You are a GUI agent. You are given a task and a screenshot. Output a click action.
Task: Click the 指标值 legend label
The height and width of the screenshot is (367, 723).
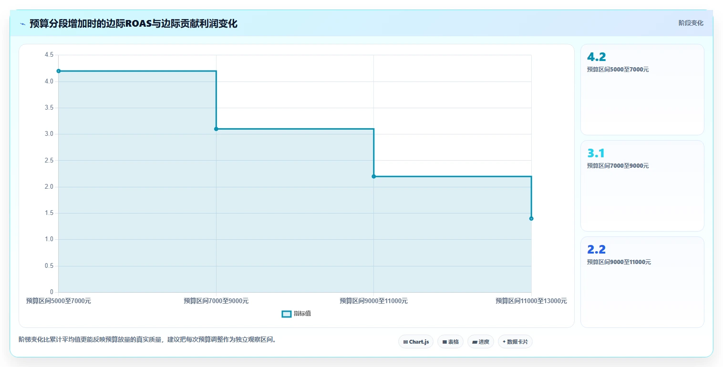point(302,314)
